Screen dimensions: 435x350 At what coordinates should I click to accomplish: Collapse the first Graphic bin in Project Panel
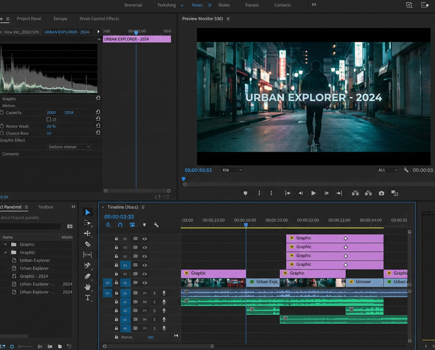point(5,244)
